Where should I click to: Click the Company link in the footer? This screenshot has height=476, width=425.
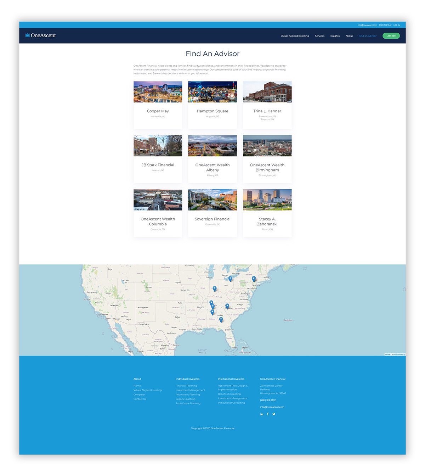(x=139, y=395)
